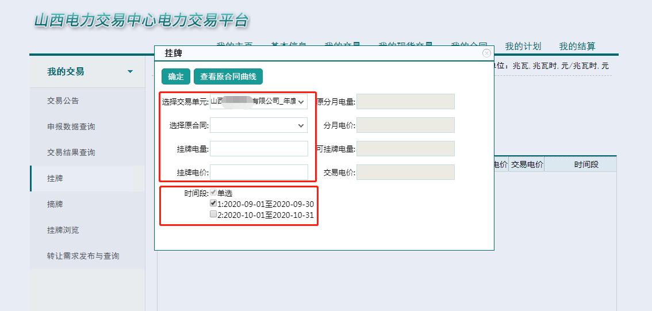Open 申报数据查询 in sidebar
Viewport: 652px width, 311px height.
click(x=71, y=126)
